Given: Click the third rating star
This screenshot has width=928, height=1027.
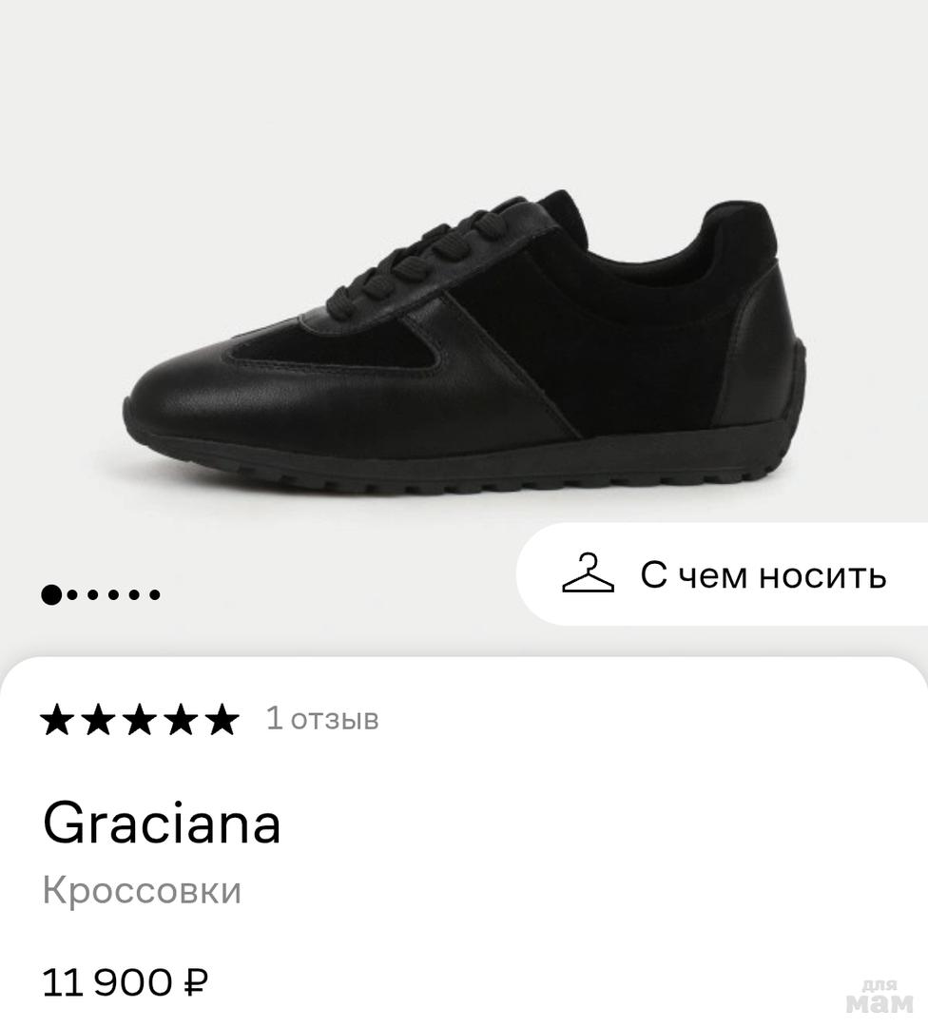Looking at the screenshot, I should pos(140,719).
